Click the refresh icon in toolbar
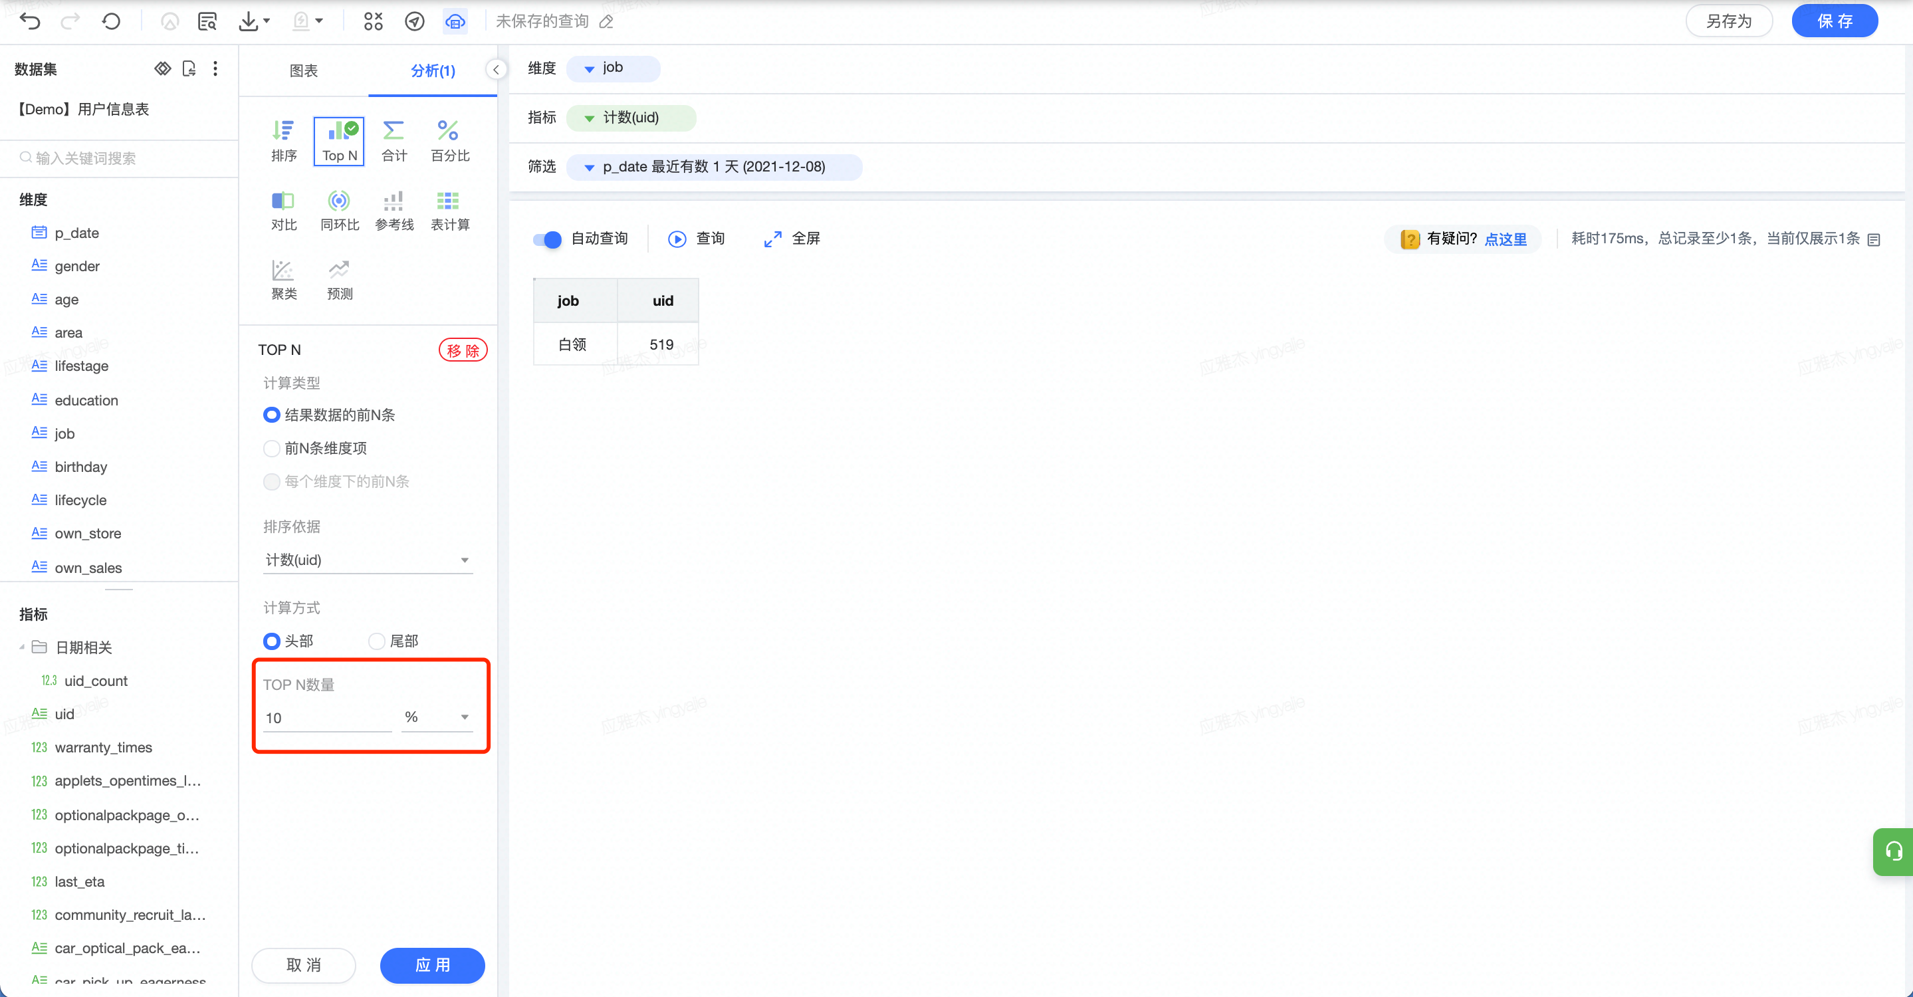 tap(112, 21)
